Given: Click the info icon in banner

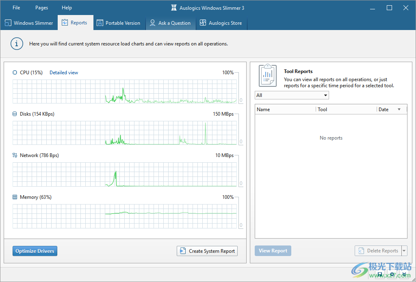Looking at the screenshot, I should tap(17, 43).
